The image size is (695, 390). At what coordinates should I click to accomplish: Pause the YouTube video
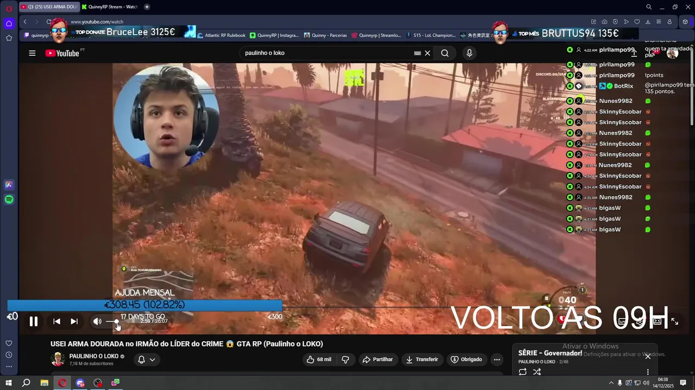(34, 322)
